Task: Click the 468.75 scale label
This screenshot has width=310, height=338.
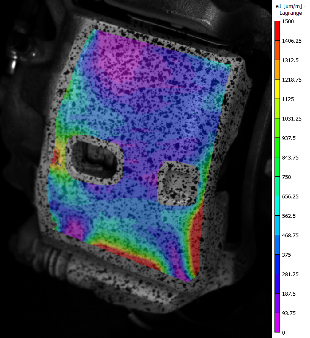Action: 290,236
